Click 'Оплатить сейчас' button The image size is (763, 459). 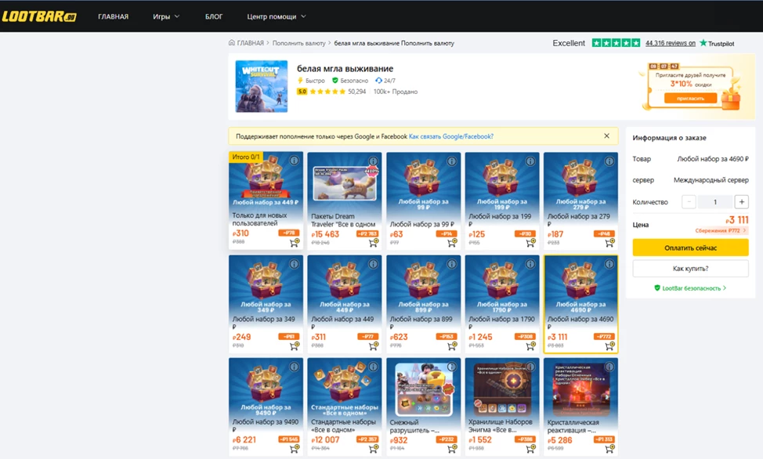[x=690, y=248]
